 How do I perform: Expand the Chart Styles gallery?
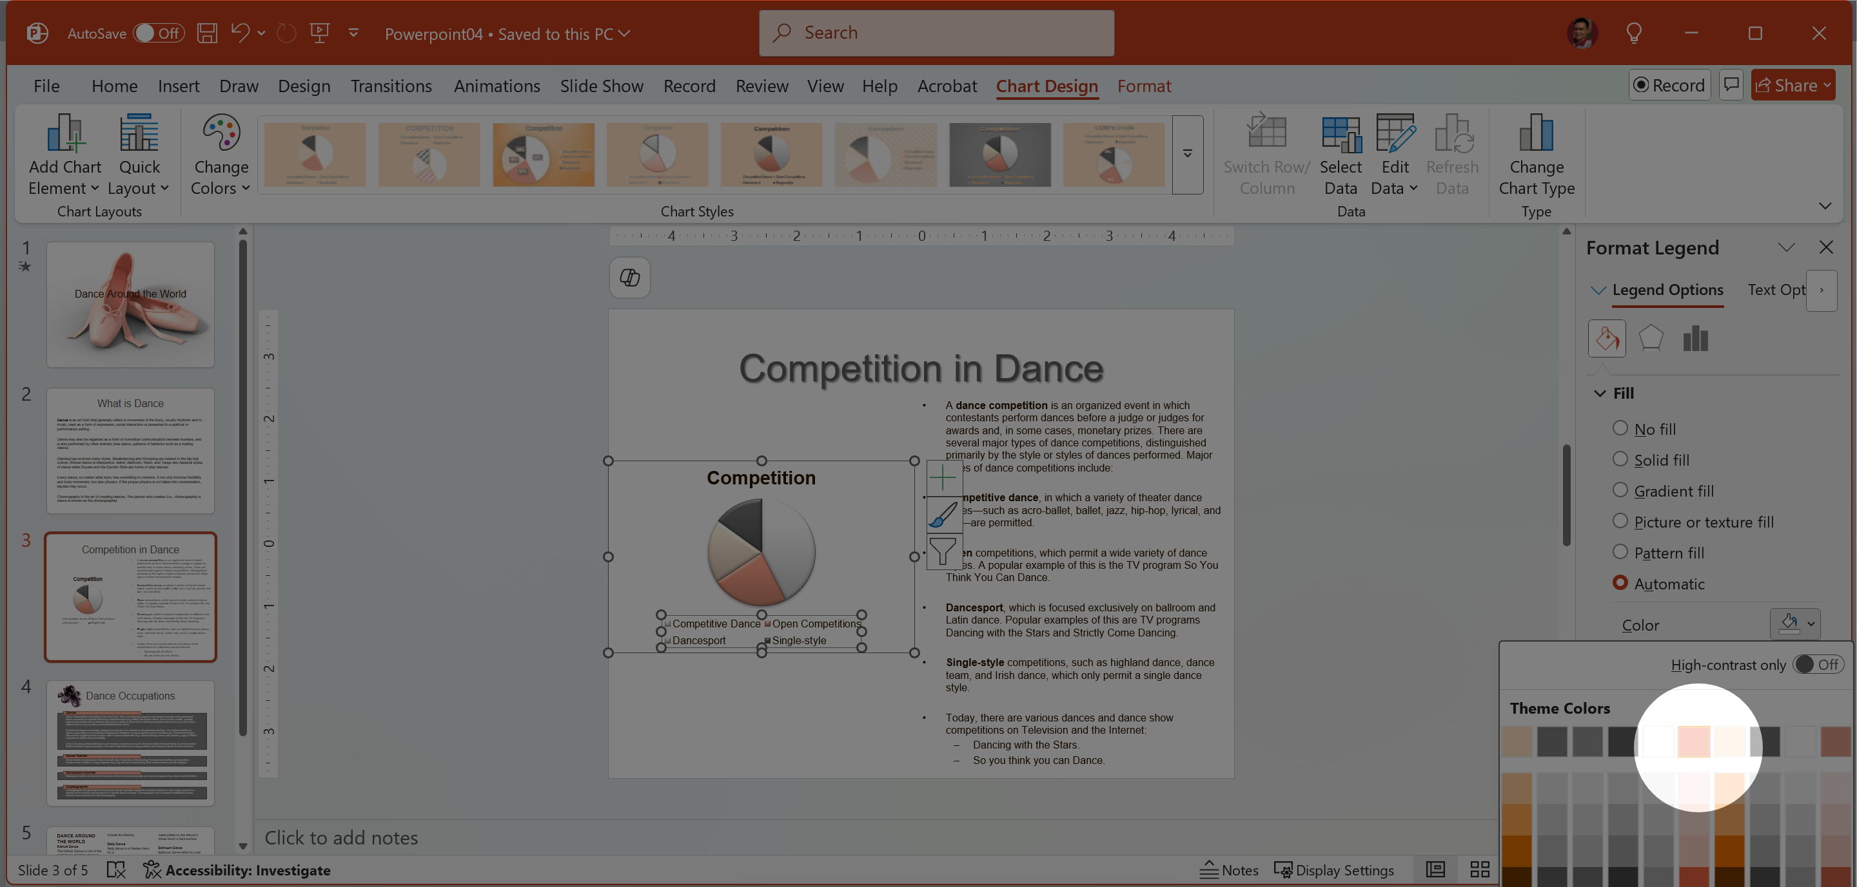(1187, 154)
